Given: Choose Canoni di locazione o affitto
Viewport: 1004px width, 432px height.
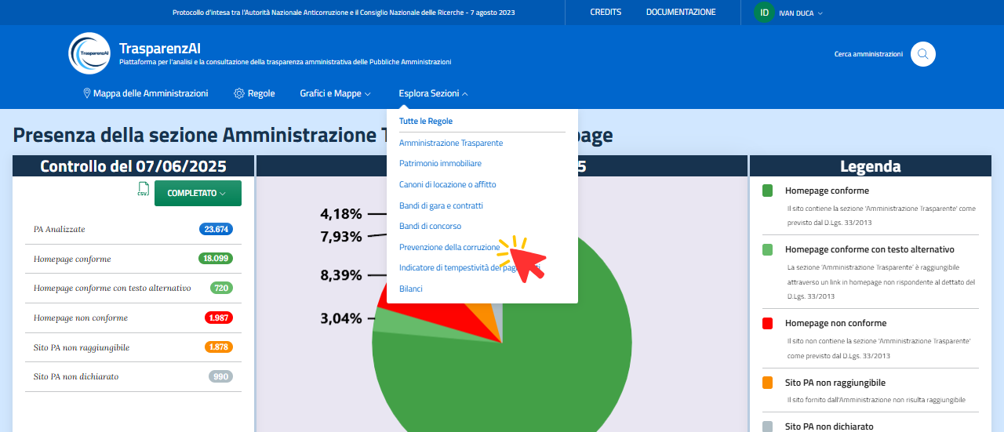Looking at the screenshot, I should point(448,184).
